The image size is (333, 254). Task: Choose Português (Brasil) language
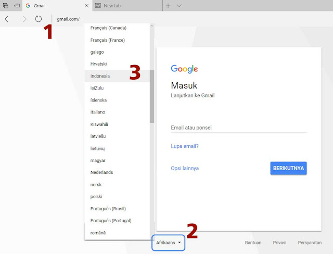(117, 209)
